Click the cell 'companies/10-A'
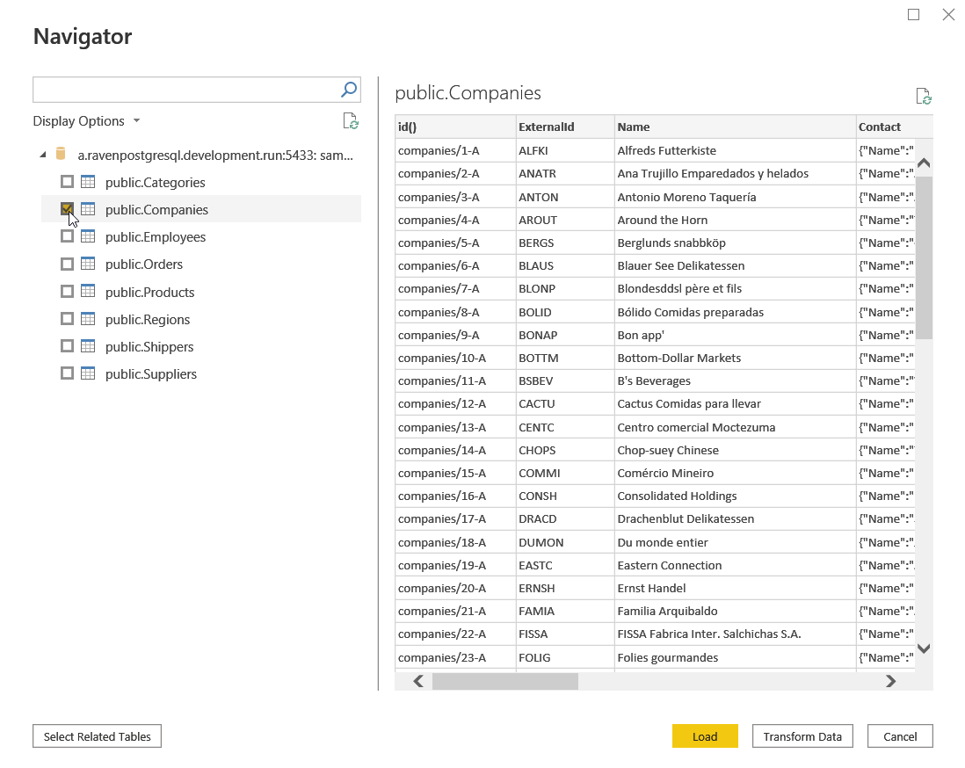Viewport: 965px width, 768px height. tap(455, 358)
